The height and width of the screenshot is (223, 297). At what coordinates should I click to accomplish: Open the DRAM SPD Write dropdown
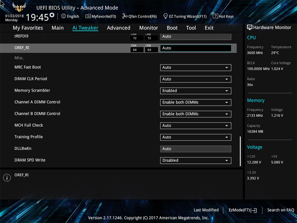196,160
